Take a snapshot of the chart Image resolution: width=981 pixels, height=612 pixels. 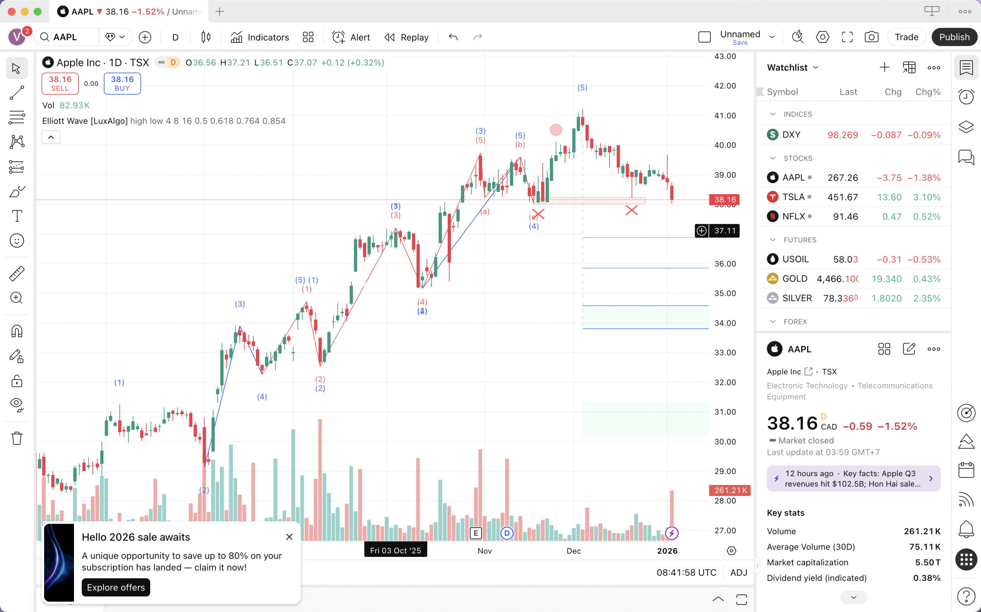click(x=872, y=37)
